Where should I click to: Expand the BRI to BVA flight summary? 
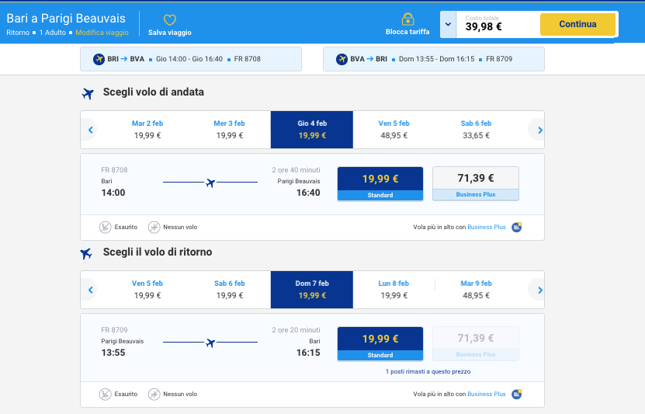click(x=190, y=59)
